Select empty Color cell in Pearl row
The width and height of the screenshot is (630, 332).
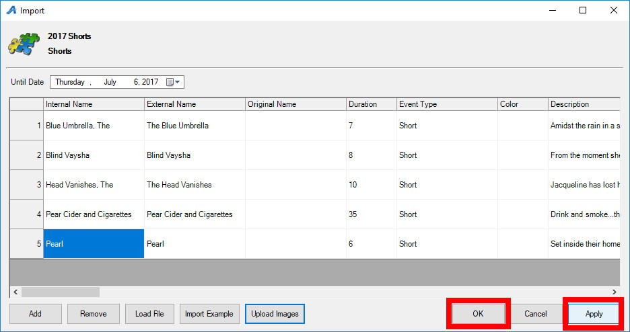tap(523, 244)
